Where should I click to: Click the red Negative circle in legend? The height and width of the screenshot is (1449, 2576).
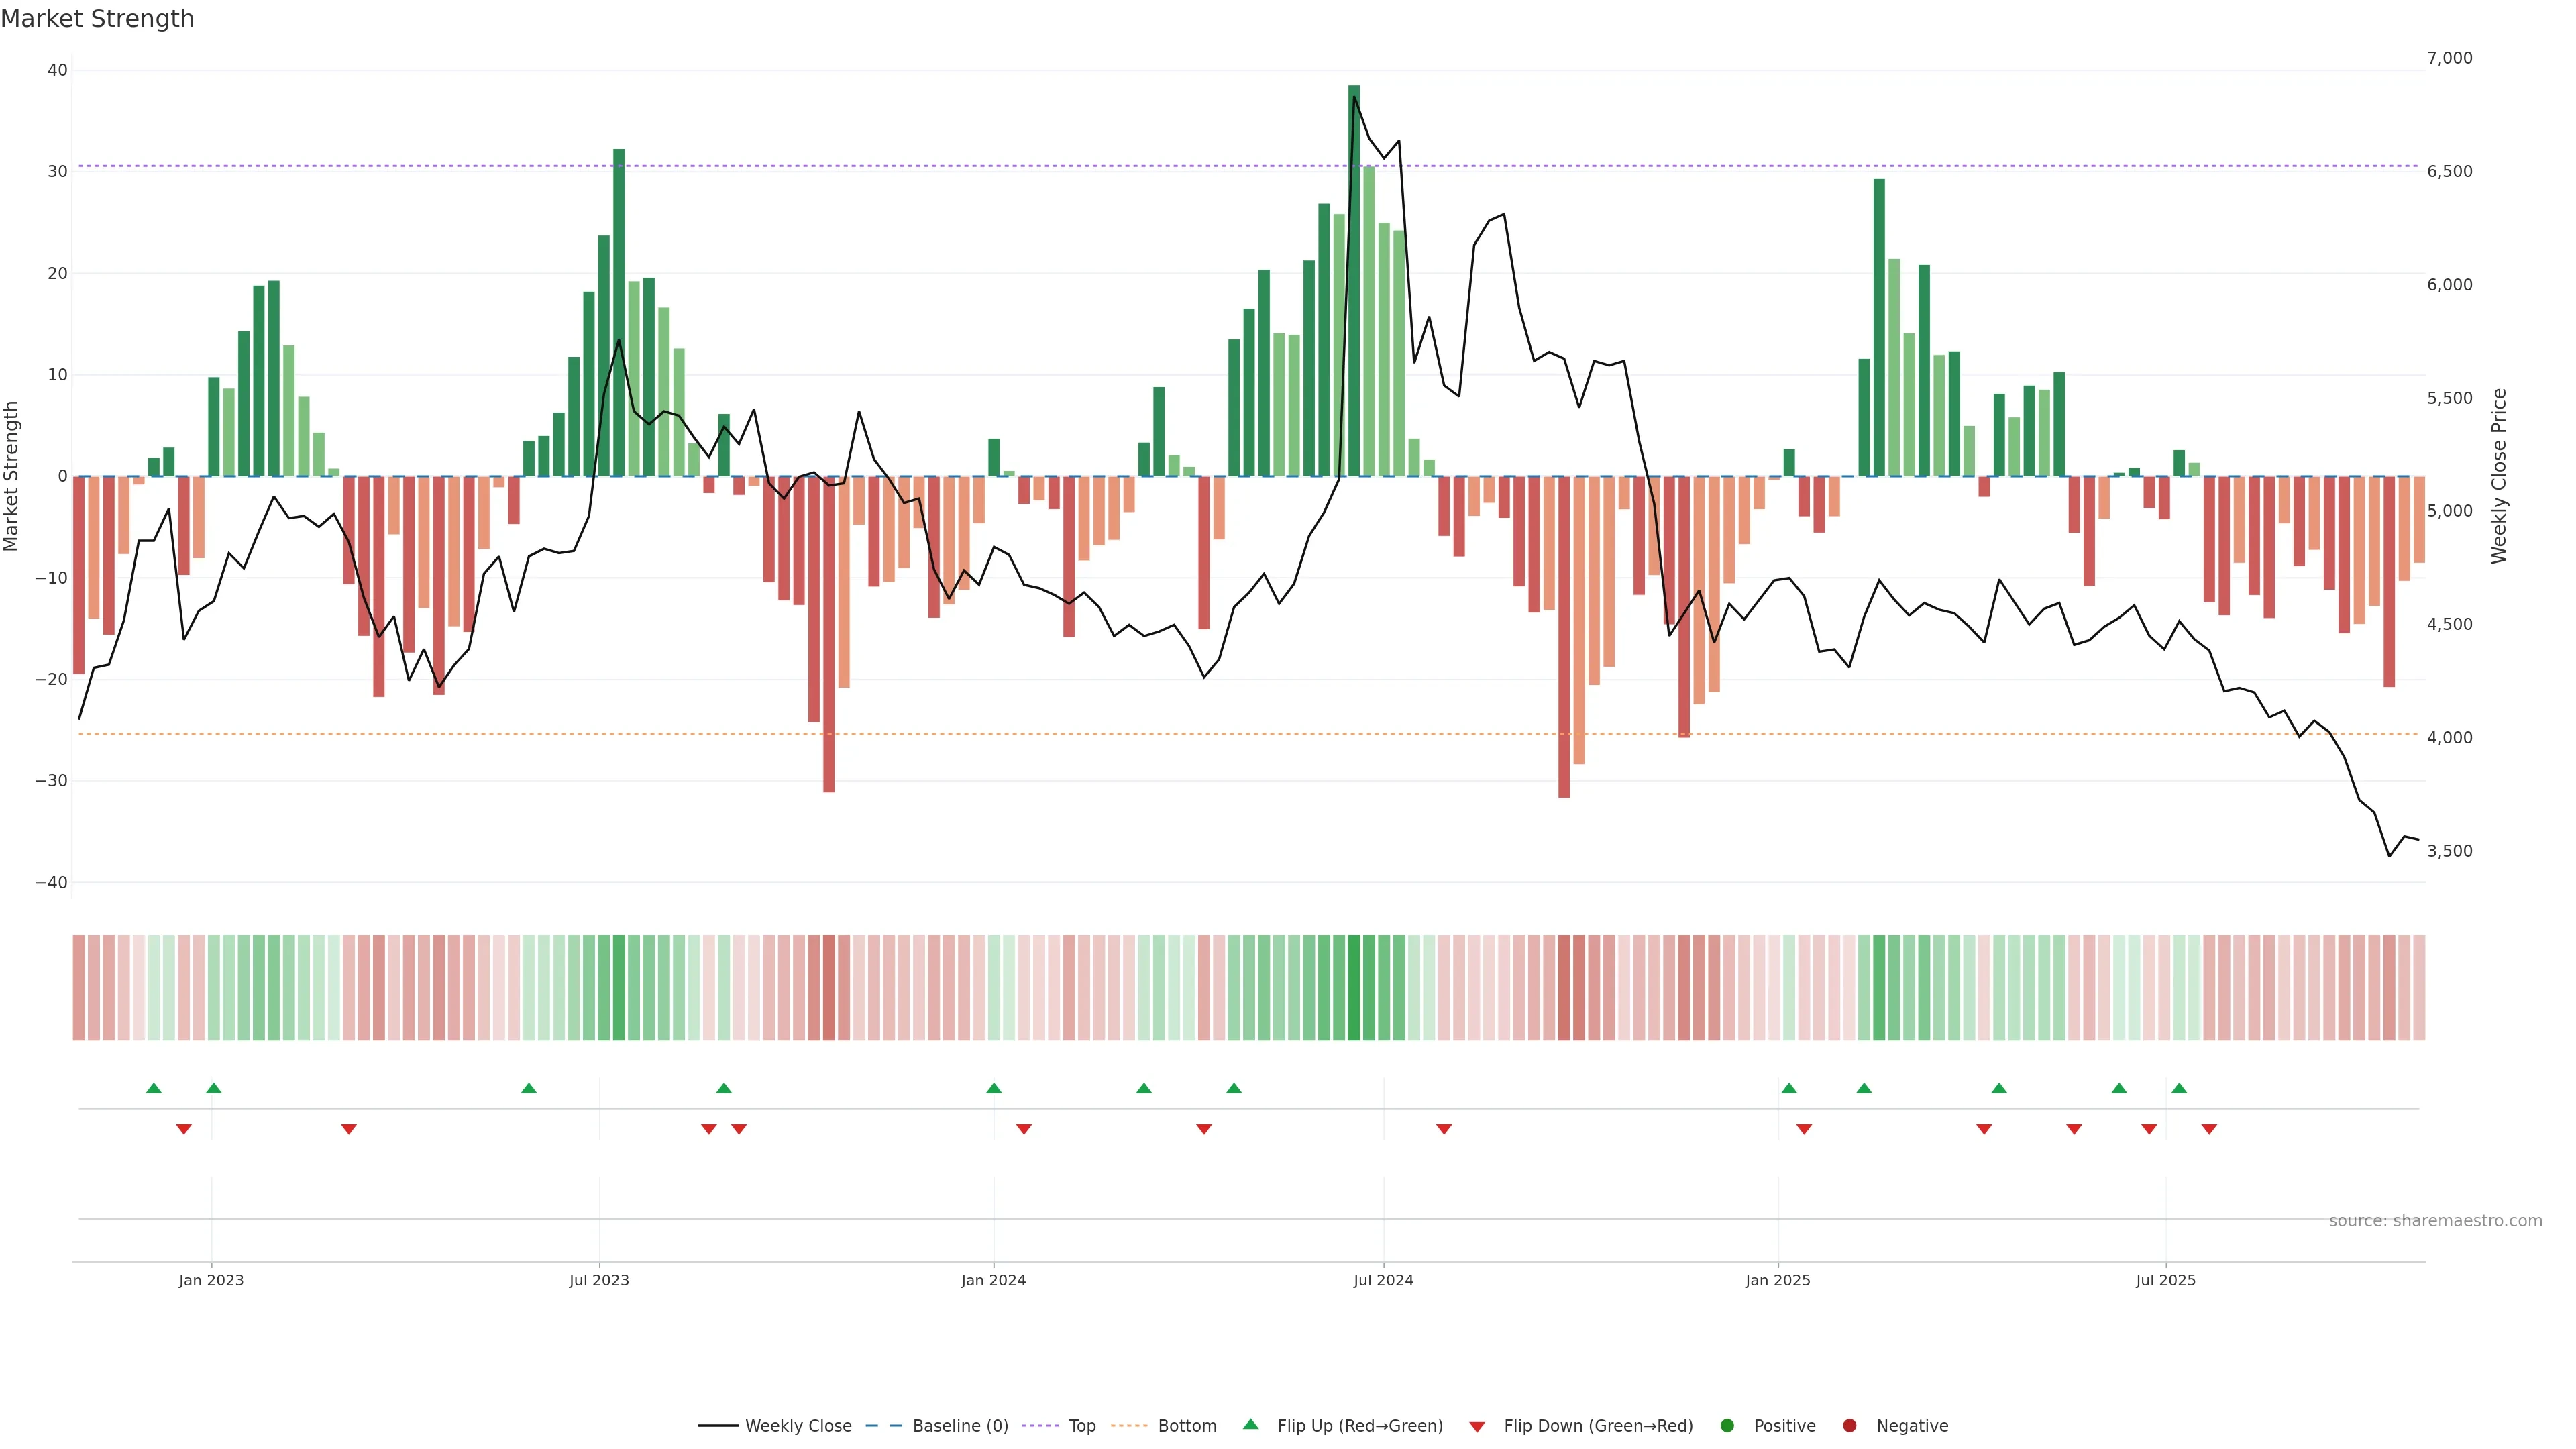click(x=1849, y=1425)
